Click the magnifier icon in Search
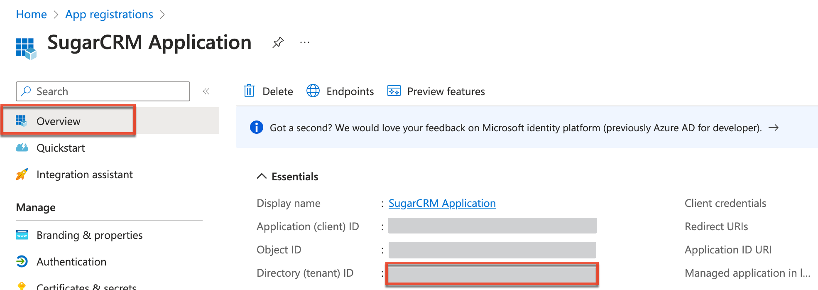The height and width of the screenshot is (290, 818). (x=26, y=91)
